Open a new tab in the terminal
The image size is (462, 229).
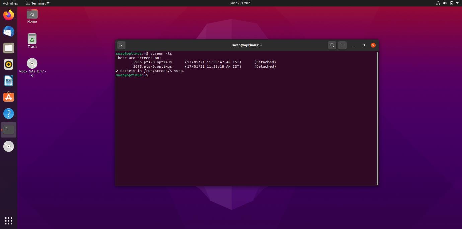[x=121, y=45]
